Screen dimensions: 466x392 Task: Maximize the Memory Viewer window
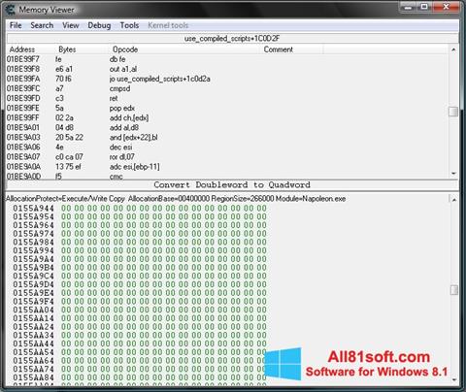point(424,7)
